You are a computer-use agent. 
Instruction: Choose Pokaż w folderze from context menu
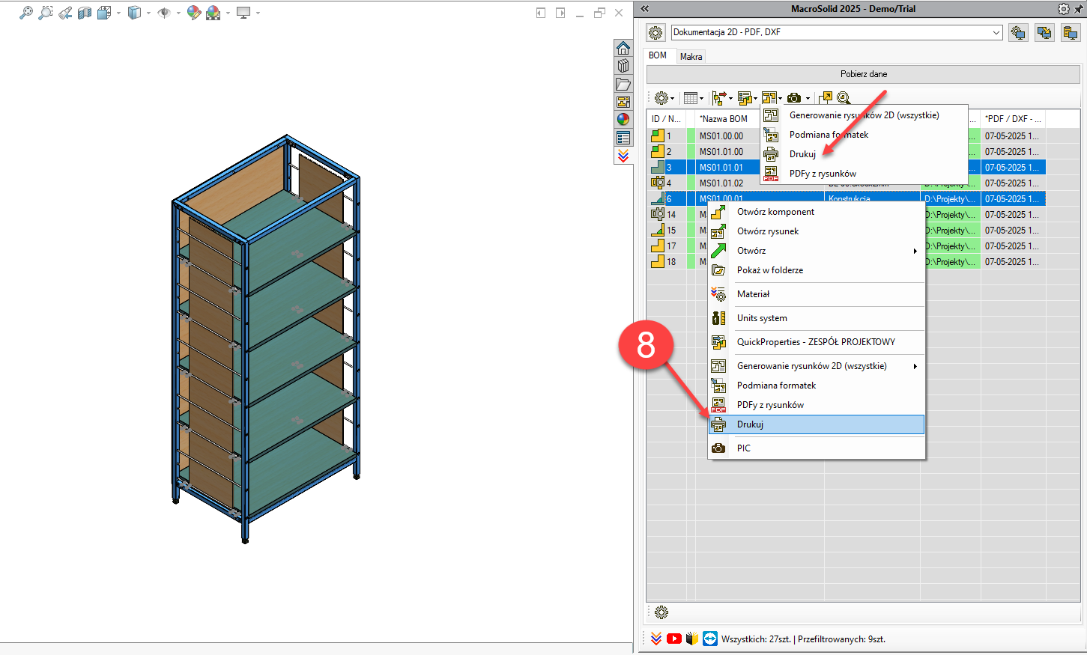pyautogui.click(x=817, y=270)
